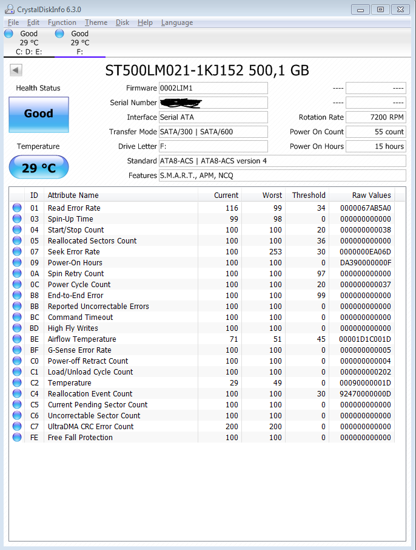Click the Features field S.M.A.R.T., APM, NCQ
Viewport: 416px width, 550px height.
point(282,175)
